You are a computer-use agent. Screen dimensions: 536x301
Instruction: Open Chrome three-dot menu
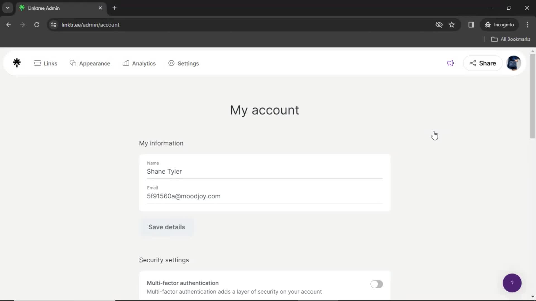tap(527, 25)
